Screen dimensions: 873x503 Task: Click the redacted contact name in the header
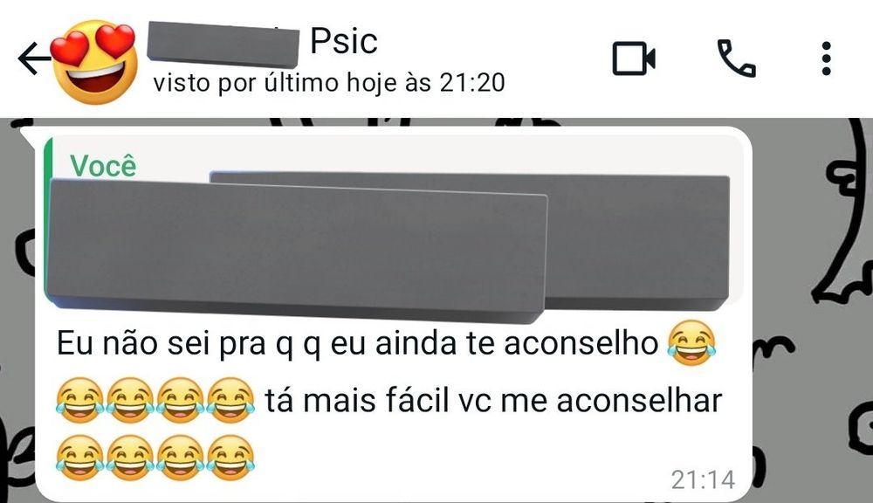pyautogui.click(x=223, y=44)
